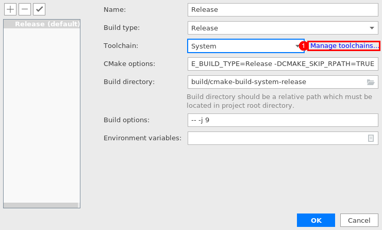Focus the Build options field
Screen dimensions: 382x230
click(283, 120)
